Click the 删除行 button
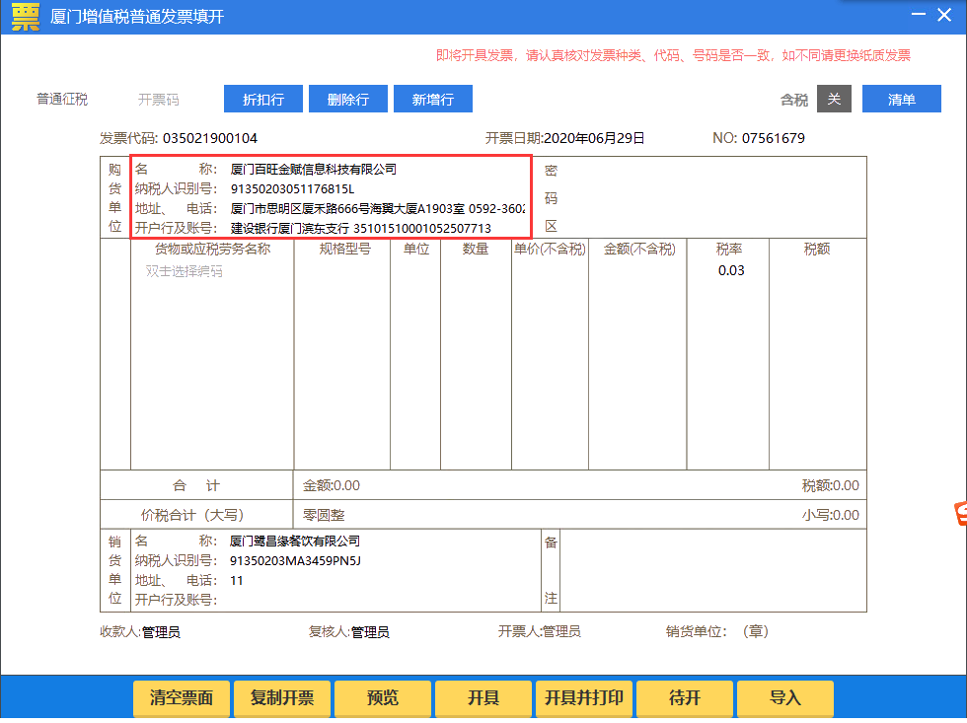967x723 pixels. coord(347,99)
